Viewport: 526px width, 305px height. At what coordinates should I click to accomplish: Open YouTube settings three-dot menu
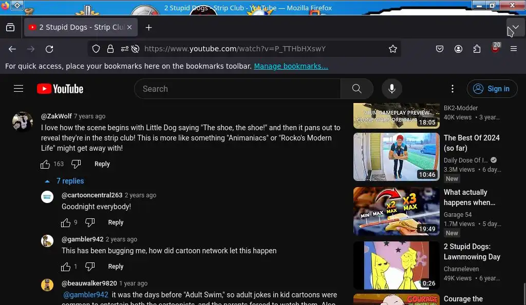452,89
